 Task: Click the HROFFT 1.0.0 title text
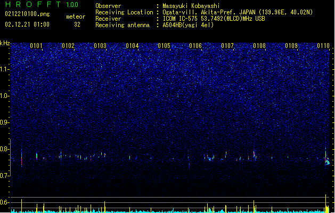click(x=42, y=4)
